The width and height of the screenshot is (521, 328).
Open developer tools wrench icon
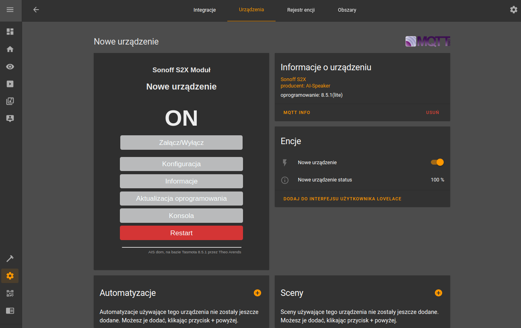pos(10,258)
